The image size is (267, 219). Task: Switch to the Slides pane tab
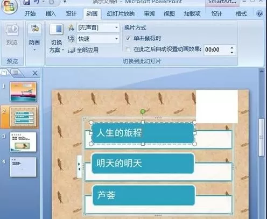(x=4, y=73)
